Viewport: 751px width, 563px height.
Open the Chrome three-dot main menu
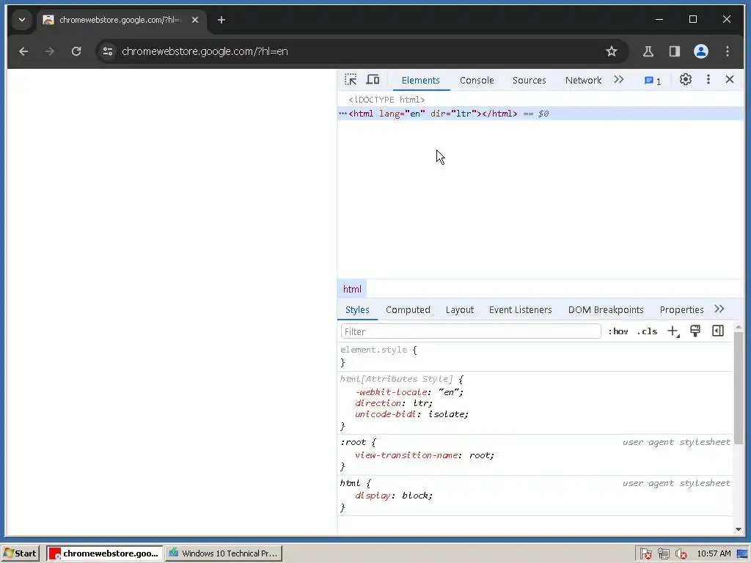pyautogui.click(x=727, y=51)
